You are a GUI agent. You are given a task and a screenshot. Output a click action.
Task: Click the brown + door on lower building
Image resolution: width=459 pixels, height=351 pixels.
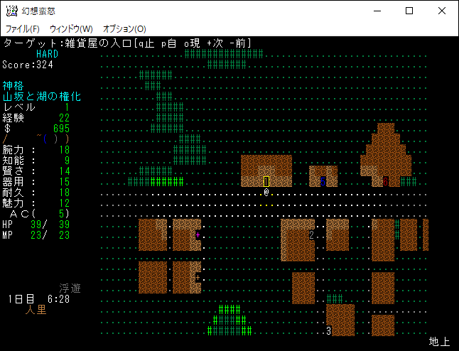click(198, 278)
